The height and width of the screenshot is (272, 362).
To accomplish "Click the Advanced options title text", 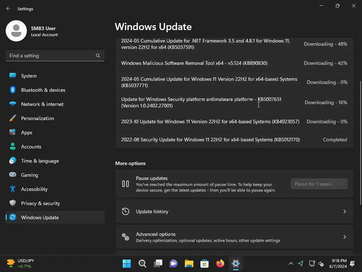I will (156, 234).
